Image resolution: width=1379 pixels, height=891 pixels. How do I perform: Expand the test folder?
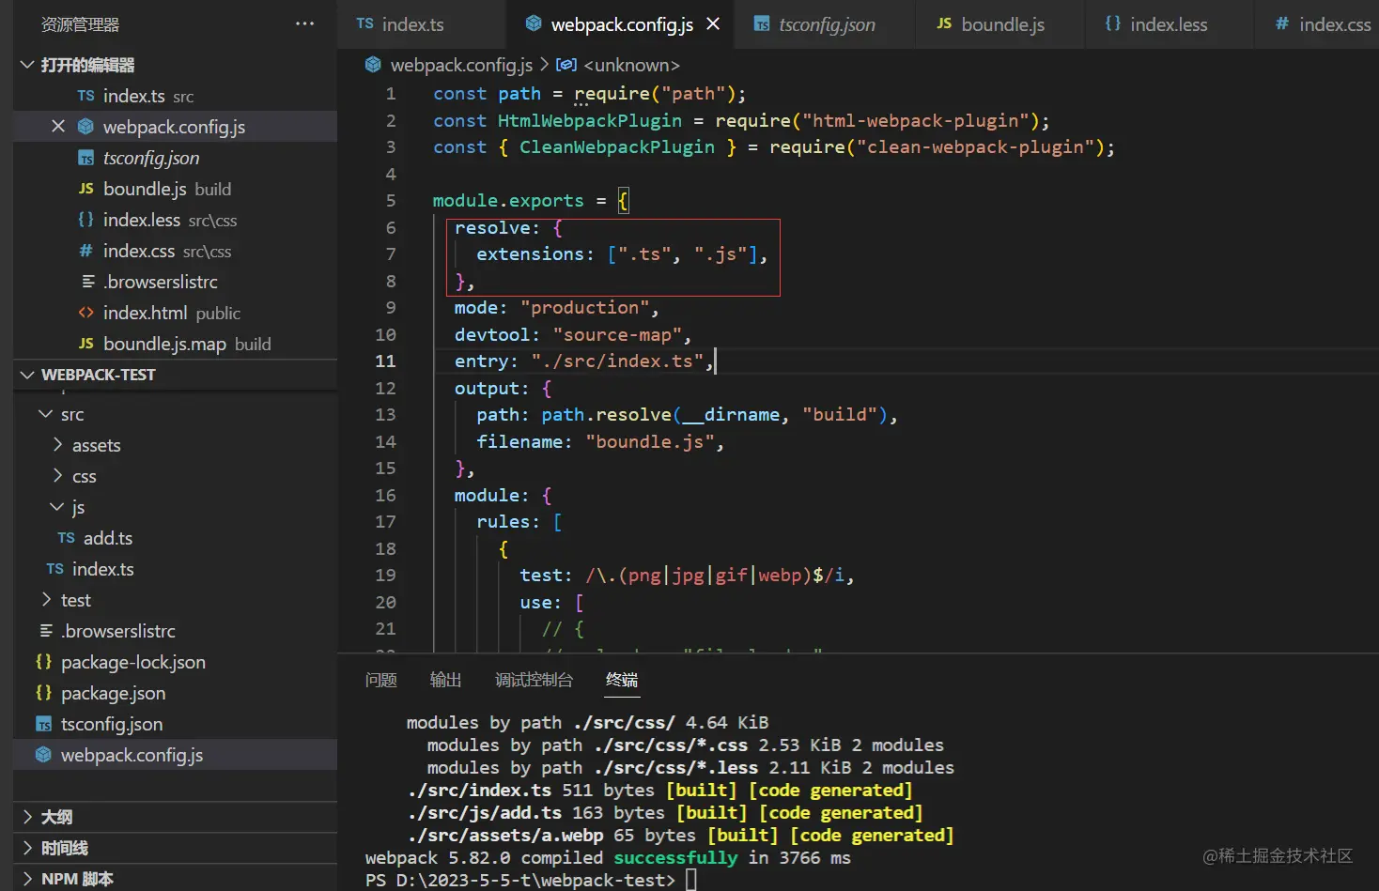tap(46, 600)
